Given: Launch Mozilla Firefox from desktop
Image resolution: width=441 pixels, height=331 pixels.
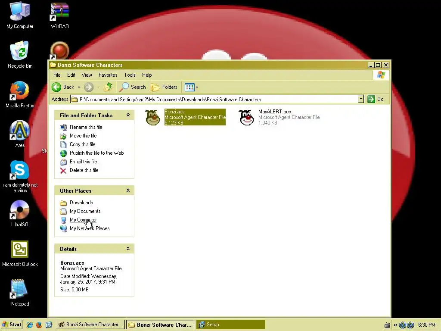Looking at the screenshot, I should [x=20, y=94].
